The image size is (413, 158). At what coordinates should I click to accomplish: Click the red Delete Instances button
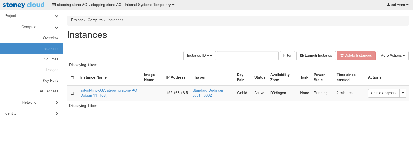point(356,56)
